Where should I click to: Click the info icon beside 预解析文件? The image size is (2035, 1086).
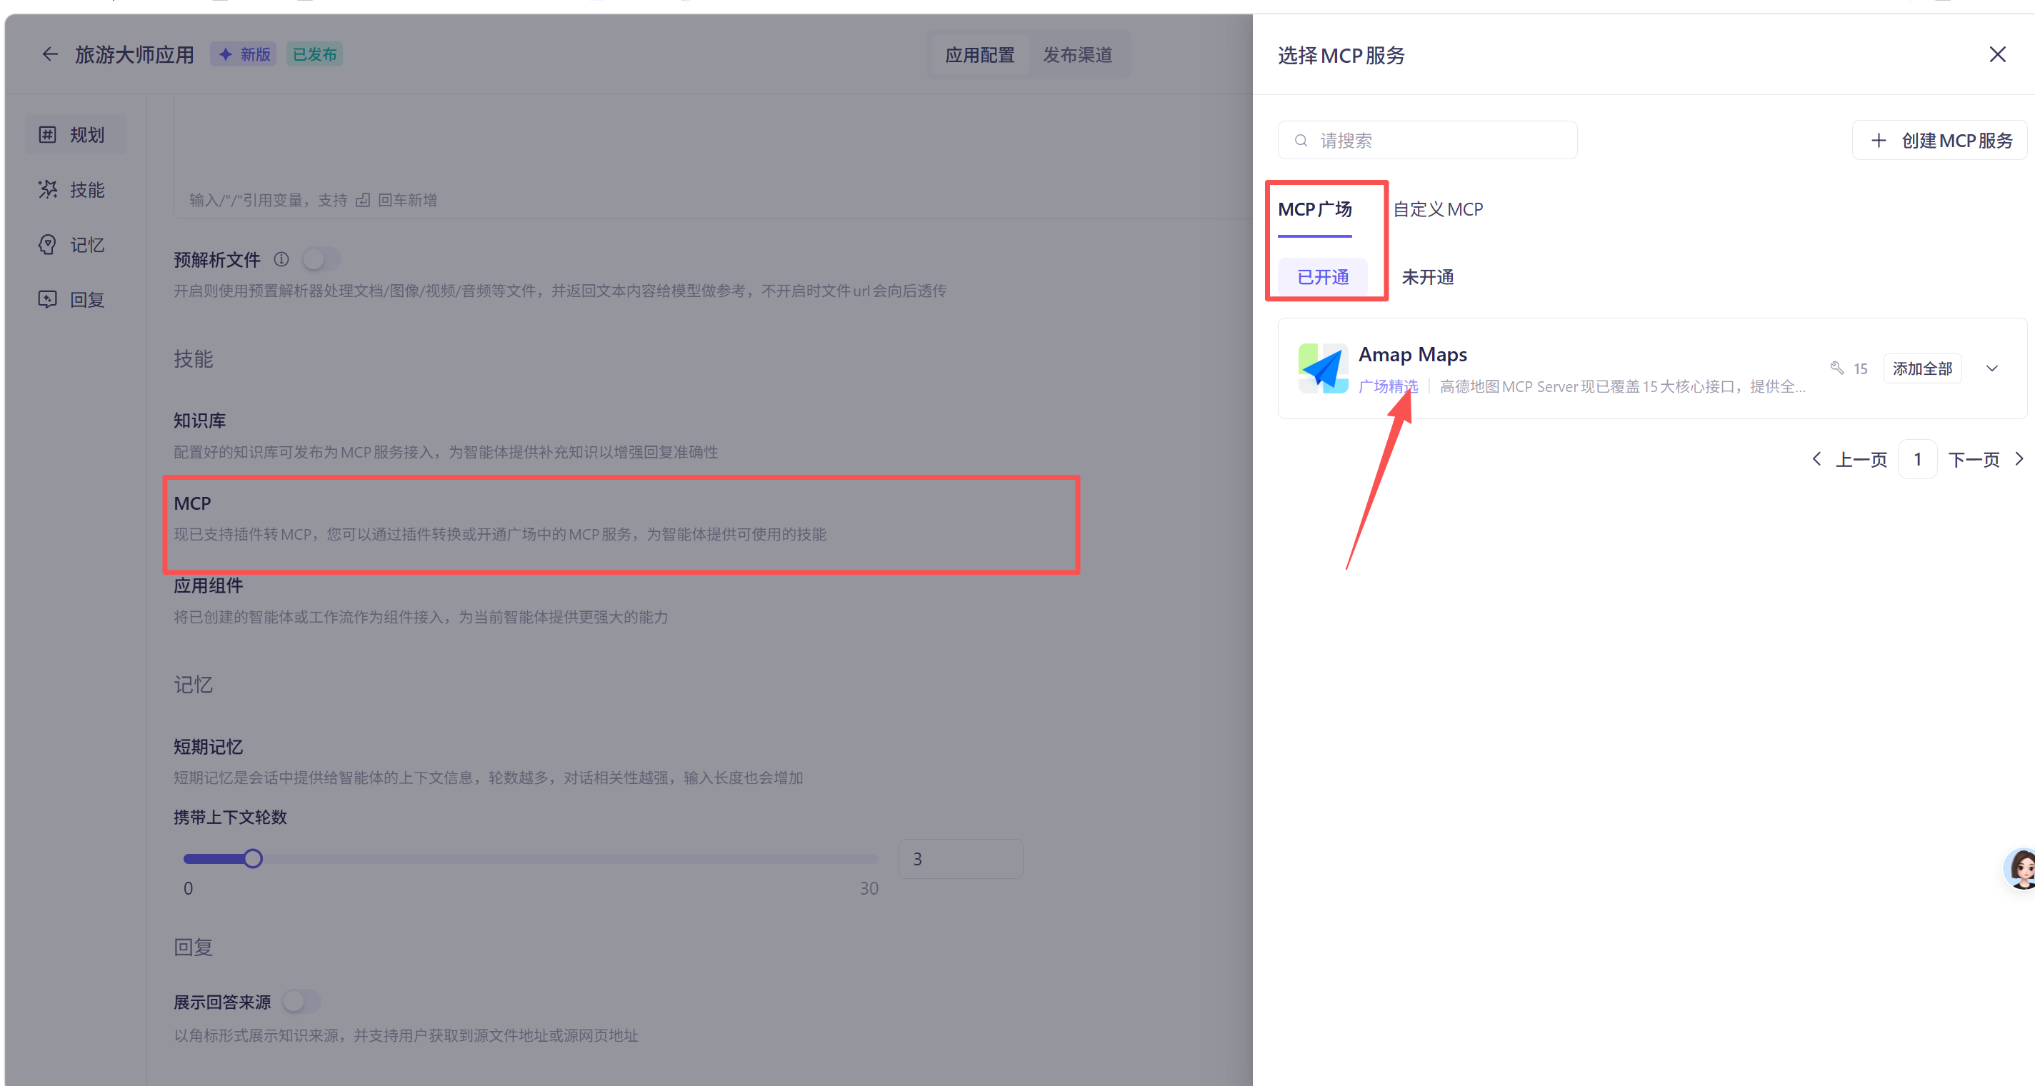(281, 259)
